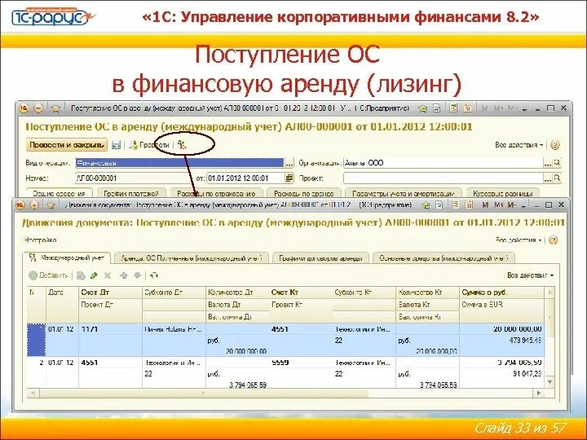Click the 'Вид операции' field with 'Финансовая'

coord(179,163)
